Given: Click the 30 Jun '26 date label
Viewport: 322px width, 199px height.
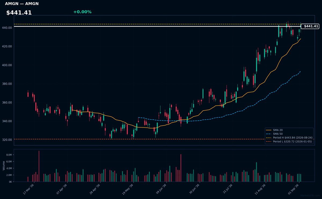Looking at the screenshot, I should click(x=194, y=189).
